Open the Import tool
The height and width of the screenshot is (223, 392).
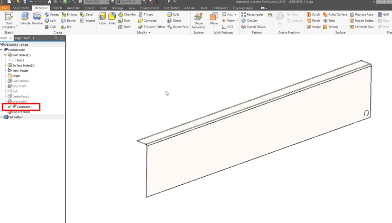click(87, 21)
